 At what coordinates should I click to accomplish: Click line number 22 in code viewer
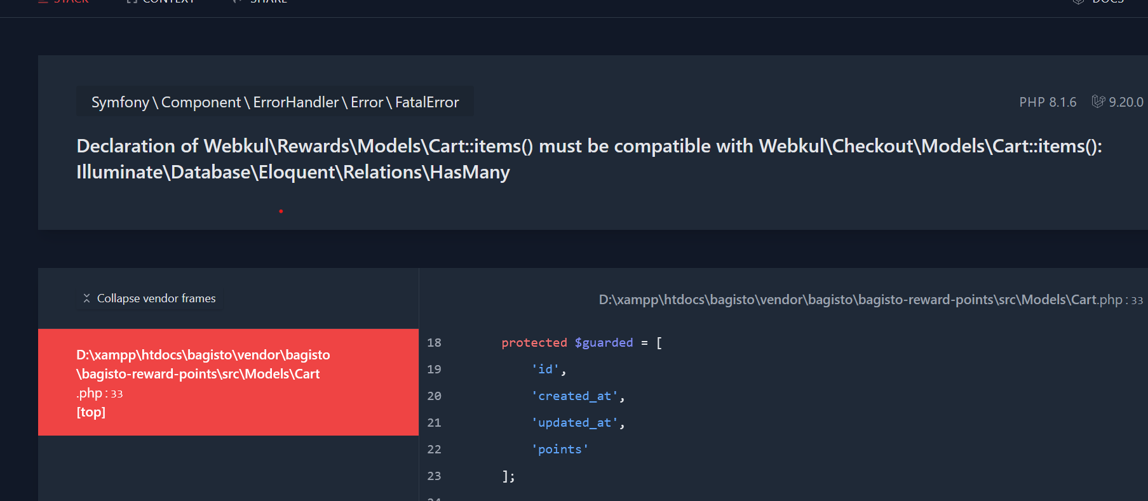point(434,450)
